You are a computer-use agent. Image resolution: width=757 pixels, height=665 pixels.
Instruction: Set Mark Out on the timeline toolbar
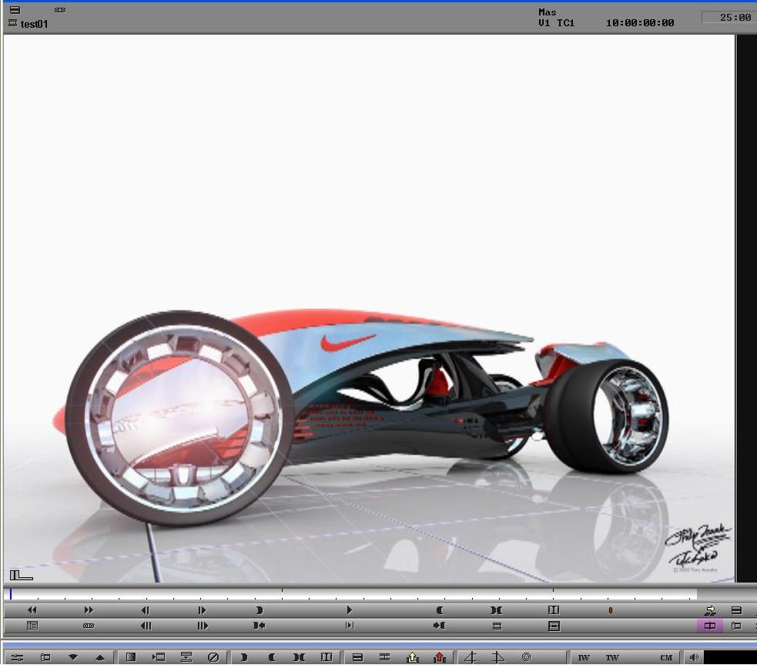271,657
